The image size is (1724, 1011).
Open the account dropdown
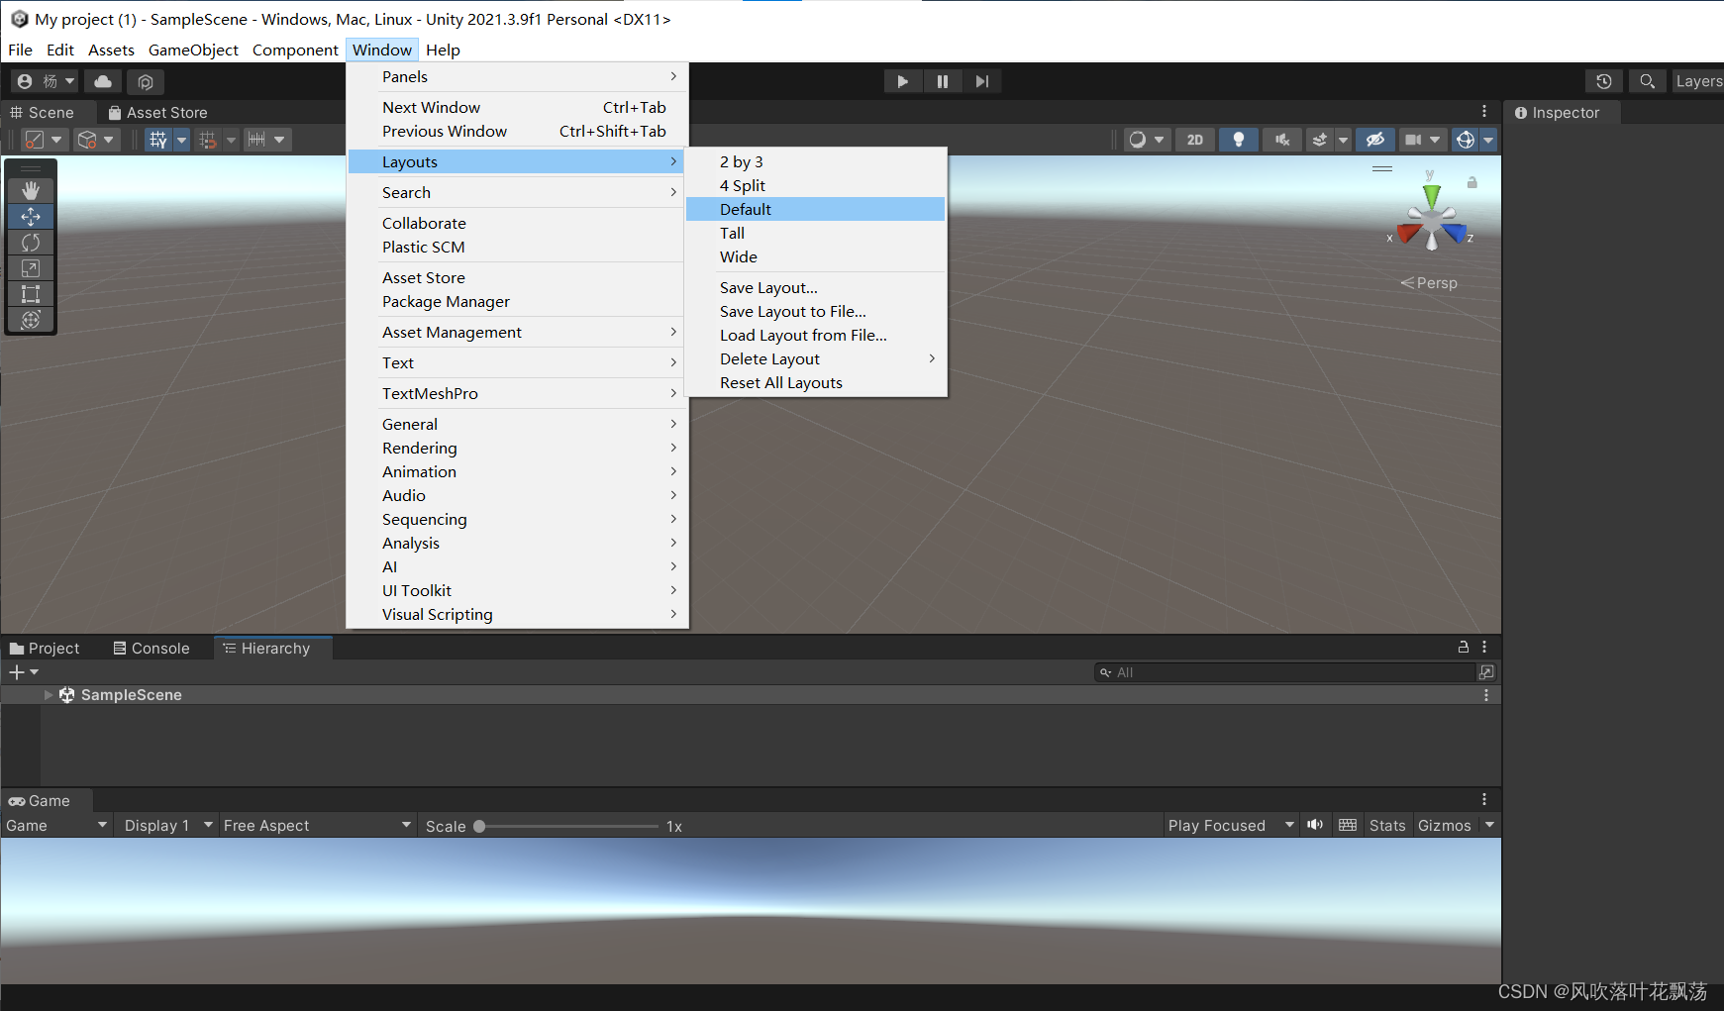click(x=46, y=81)
